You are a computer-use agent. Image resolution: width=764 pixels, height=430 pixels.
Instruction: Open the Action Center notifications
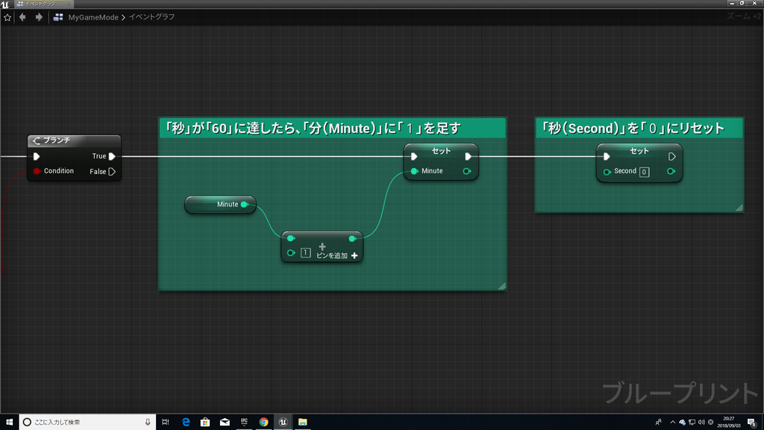click(x=752, y=423)
